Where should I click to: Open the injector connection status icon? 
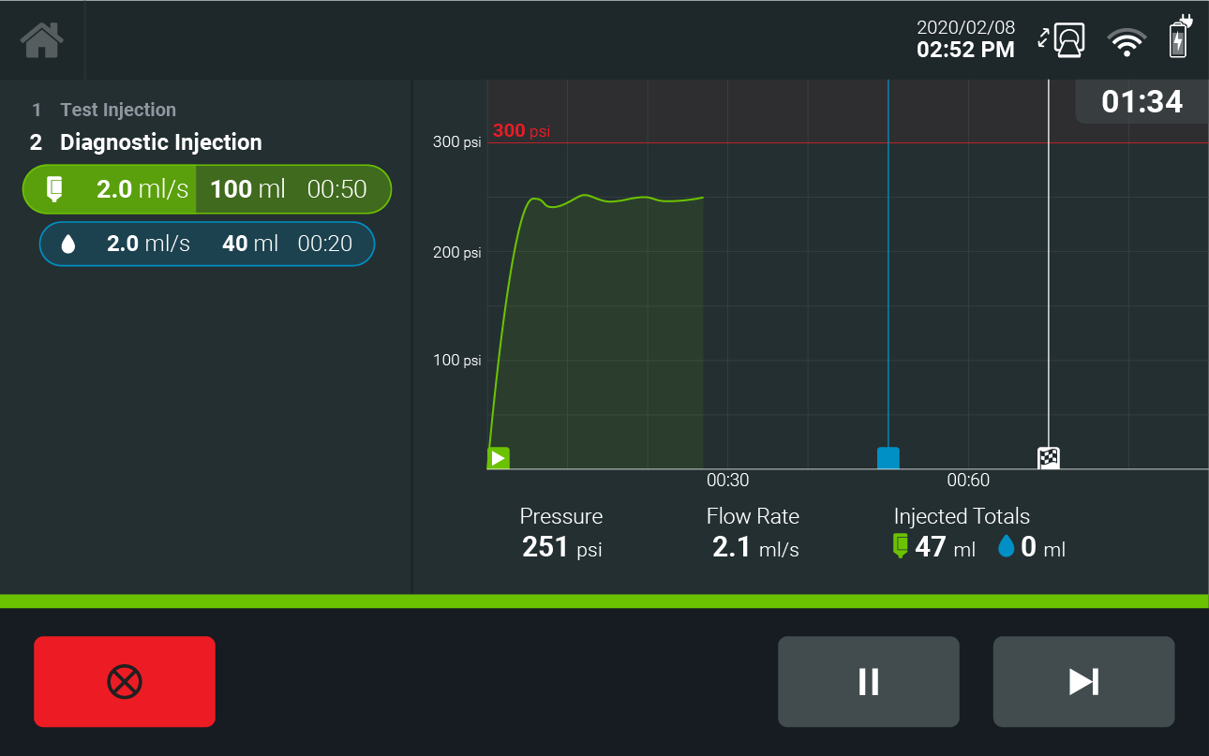(1061, 38)
